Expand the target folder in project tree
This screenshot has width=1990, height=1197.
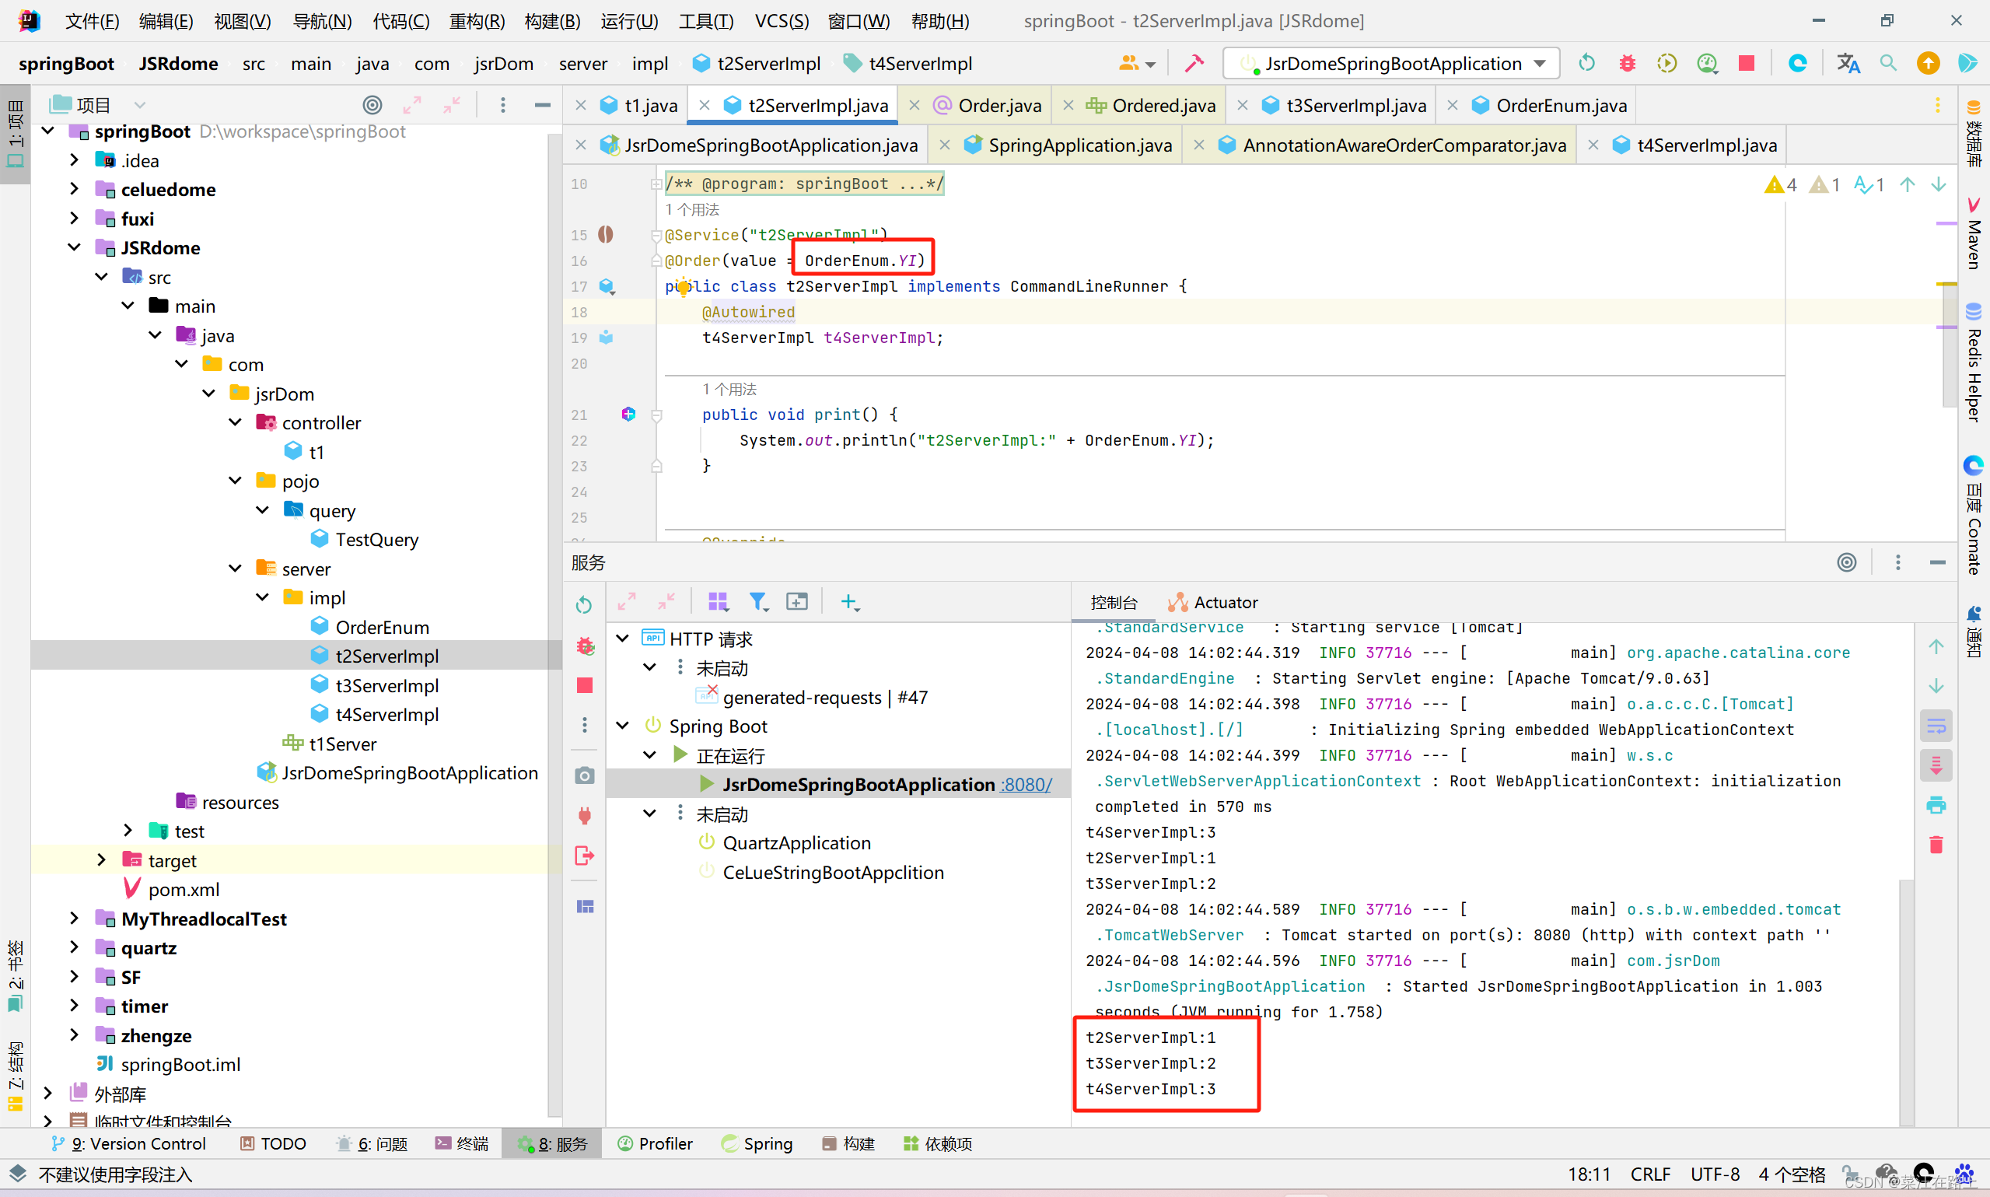[x=102, y=861]
